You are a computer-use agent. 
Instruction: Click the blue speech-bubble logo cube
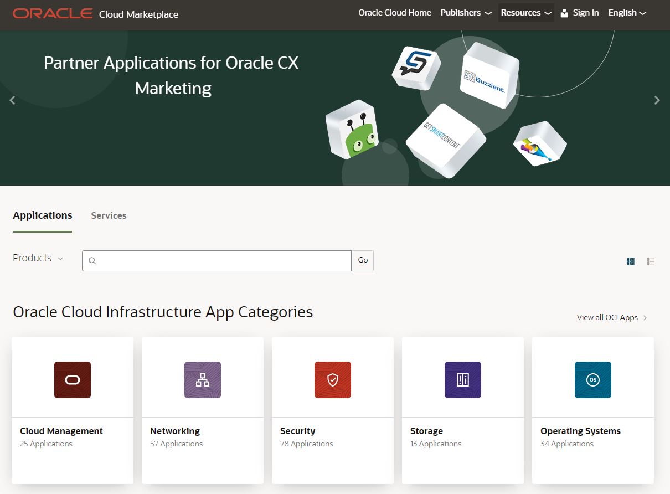tap(416, 68)
